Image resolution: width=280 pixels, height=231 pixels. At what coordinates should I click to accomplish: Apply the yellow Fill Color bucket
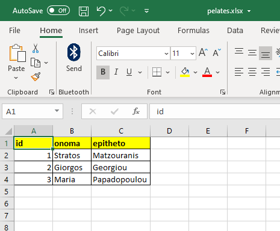click(185, 72)
